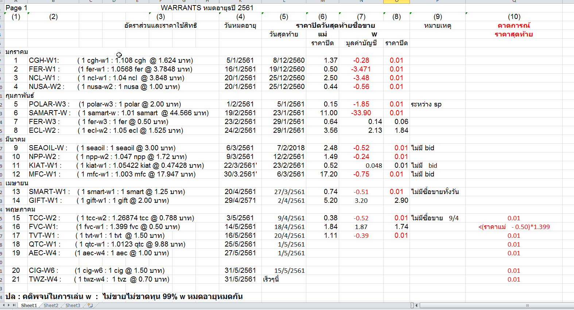Click the '0.048' book value cell

pos(374,166)
